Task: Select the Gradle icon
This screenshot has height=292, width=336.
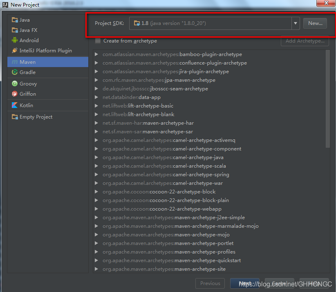Action: click(x=15, y=72)
